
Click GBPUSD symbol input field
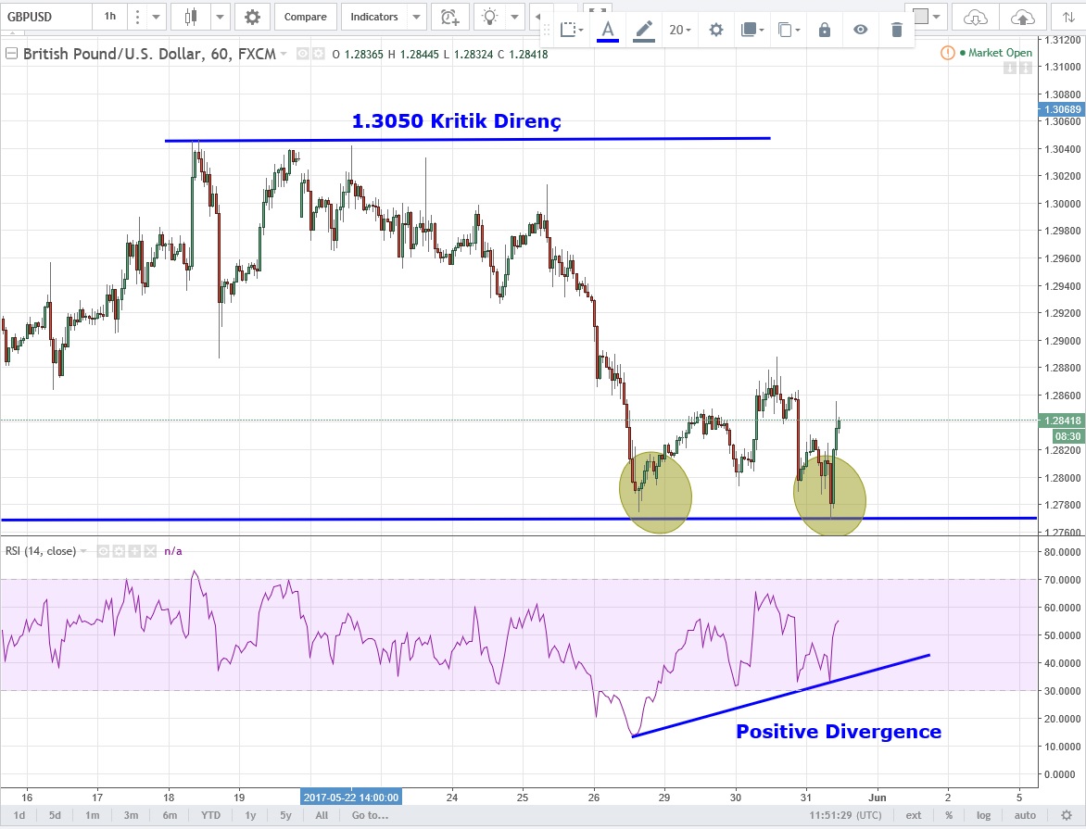46,17
